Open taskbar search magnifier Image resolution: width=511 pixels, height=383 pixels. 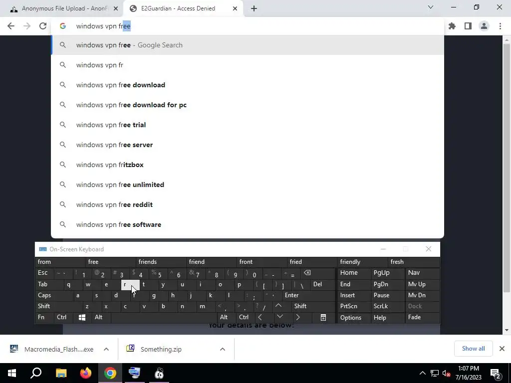pos(36,373)
